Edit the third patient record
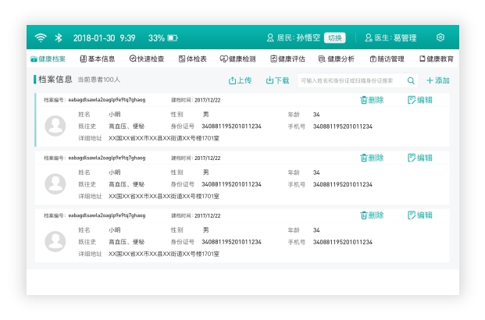This screenshot has height=320, width=485. [419, 215]
